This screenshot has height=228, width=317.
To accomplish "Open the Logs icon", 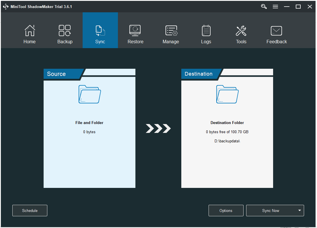I will [206, 30].
